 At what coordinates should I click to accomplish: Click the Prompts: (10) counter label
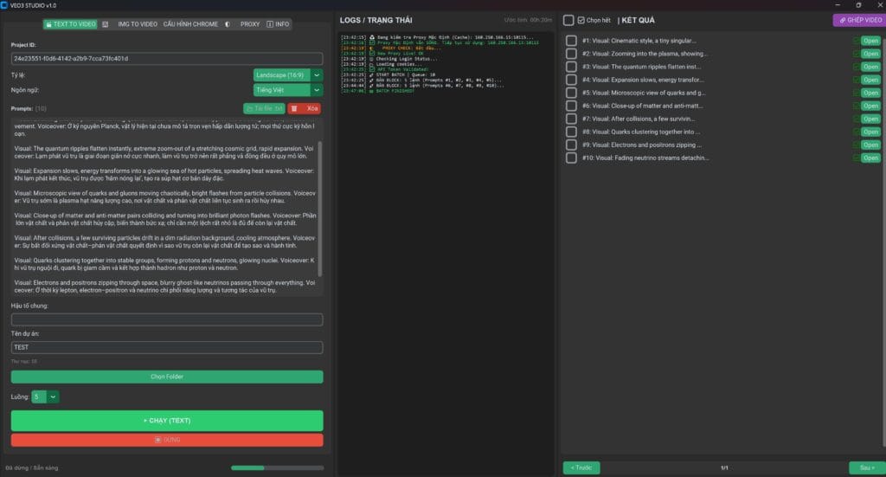click(x=29, y=108)
